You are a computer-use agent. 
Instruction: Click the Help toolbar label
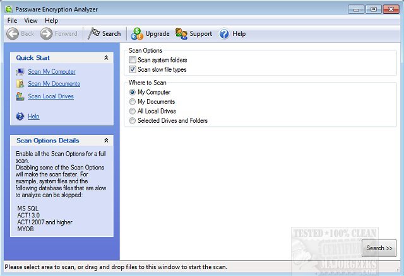pos(239,33)
